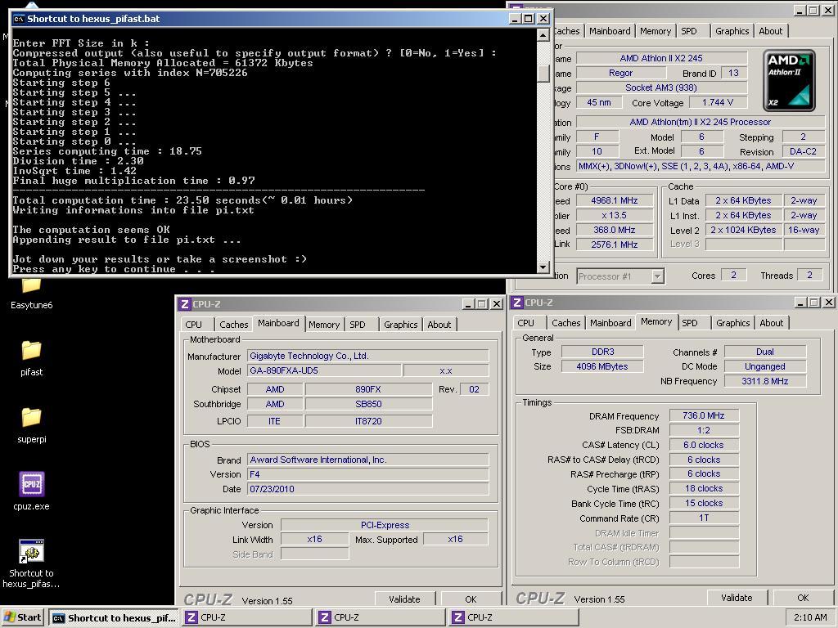Open CPU tab in Mainboard window
838x628 pixels.
[193, 324]
